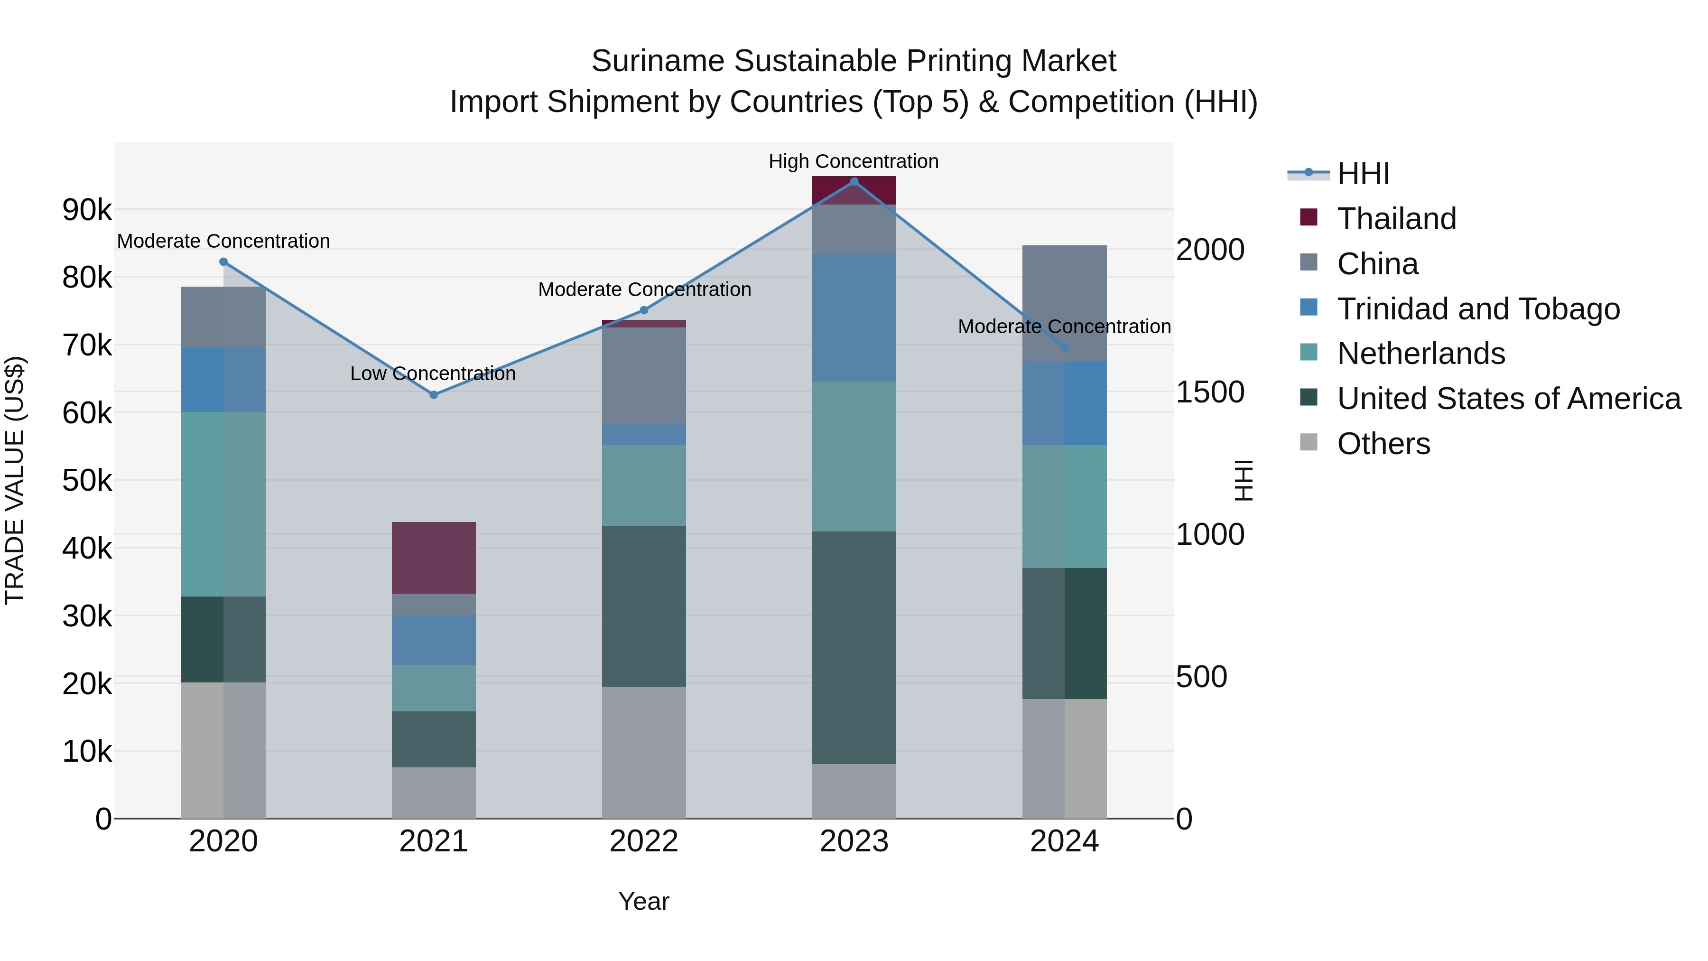The width and height of the screenshot is (1708, 961).
Task: Toggle the HHI legend entry
Action: coord(1339,174)
